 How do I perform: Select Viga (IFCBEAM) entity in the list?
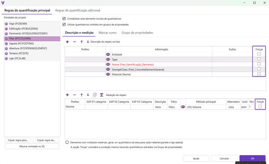click(x=32, y=24)
